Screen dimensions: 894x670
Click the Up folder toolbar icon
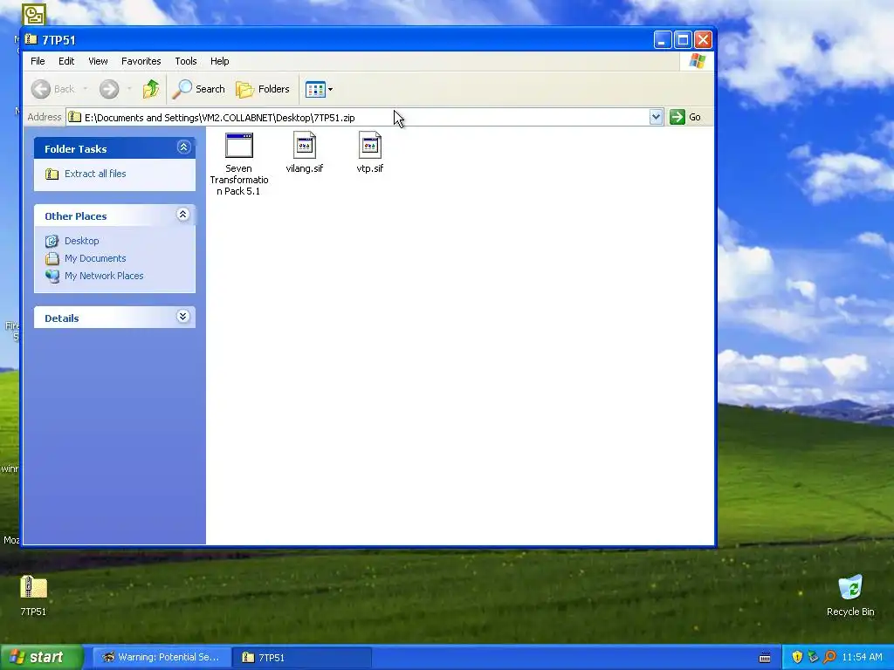(150, 89)
